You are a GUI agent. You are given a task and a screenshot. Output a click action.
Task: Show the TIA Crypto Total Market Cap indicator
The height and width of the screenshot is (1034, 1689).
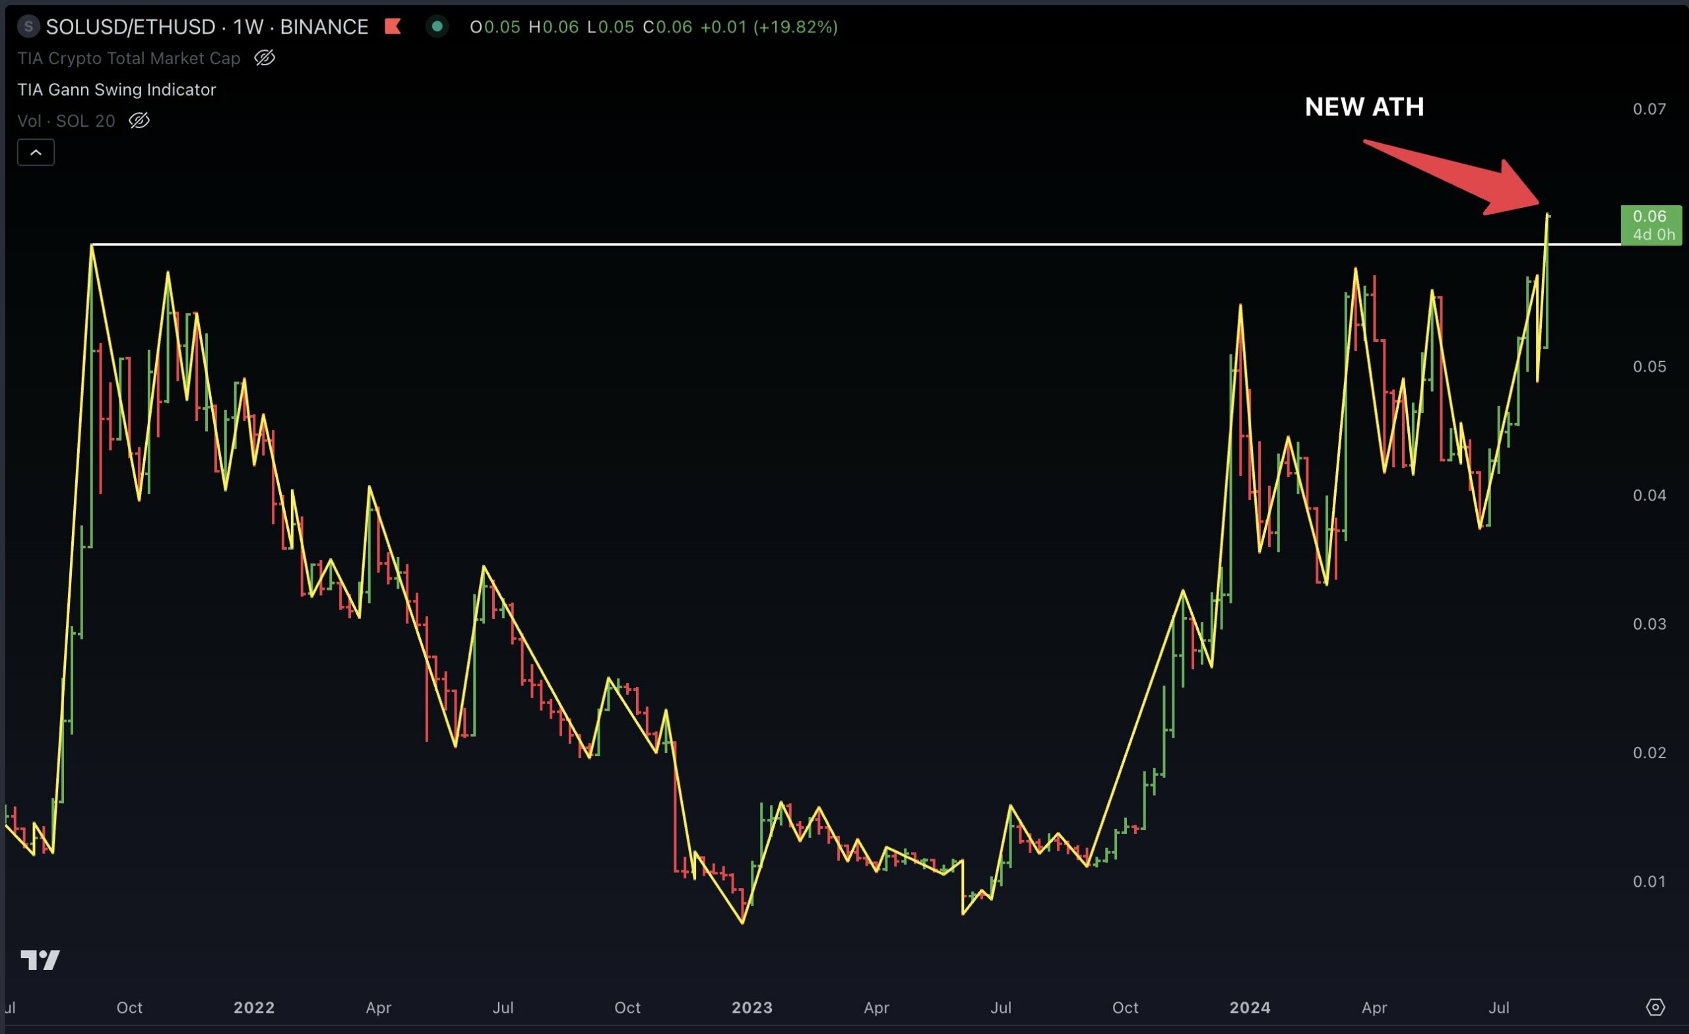(x=265, y=58)
